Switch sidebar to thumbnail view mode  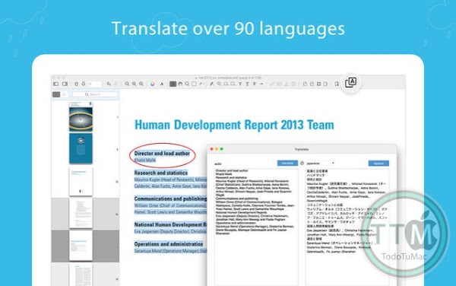(56, 94)
